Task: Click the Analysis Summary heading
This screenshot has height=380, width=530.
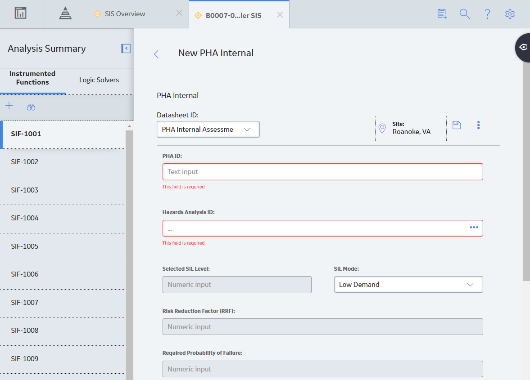Action: tap(47, 49)
